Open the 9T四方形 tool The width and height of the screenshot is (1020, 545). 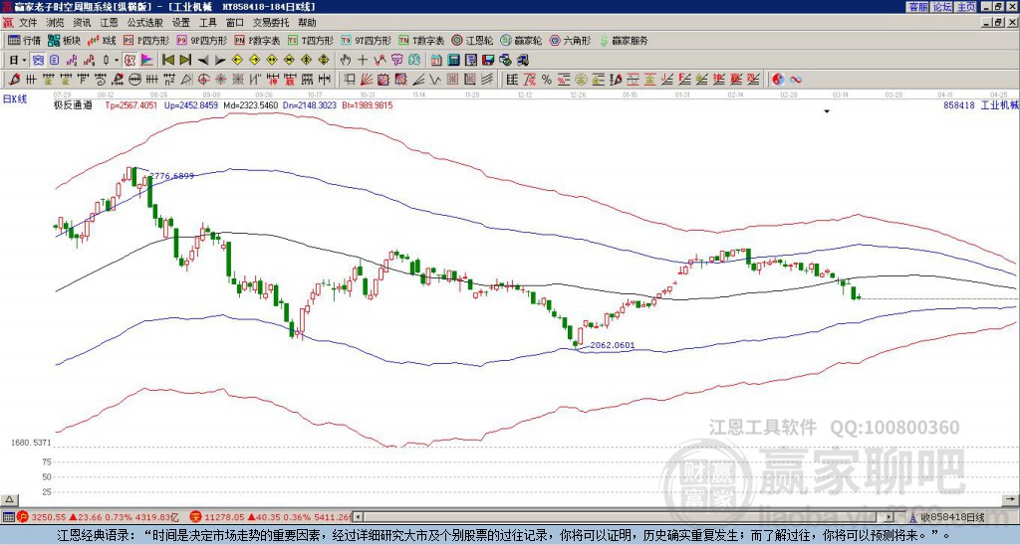pos(367,40)
